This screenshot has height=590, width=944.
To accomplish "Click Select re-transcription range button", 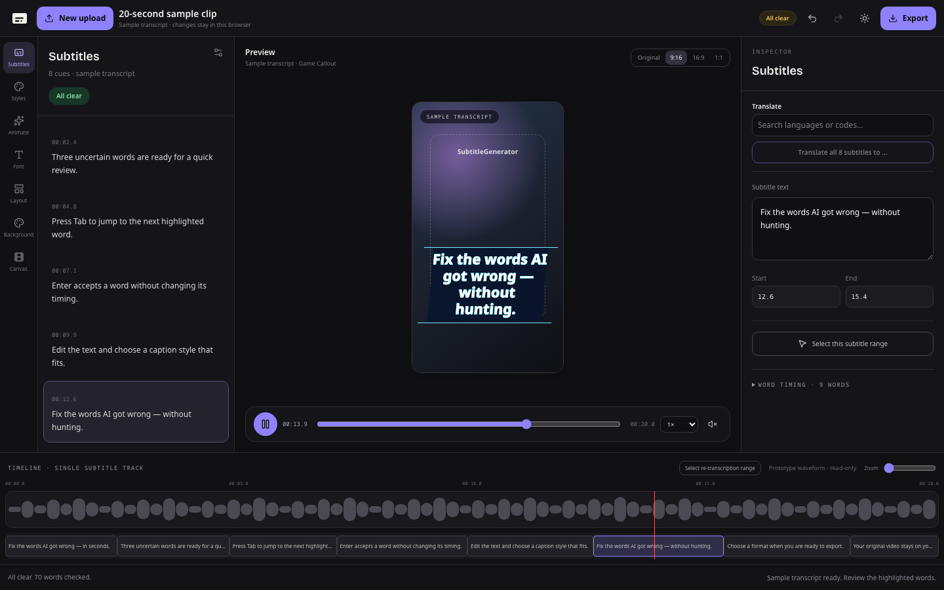I will 720,468.
